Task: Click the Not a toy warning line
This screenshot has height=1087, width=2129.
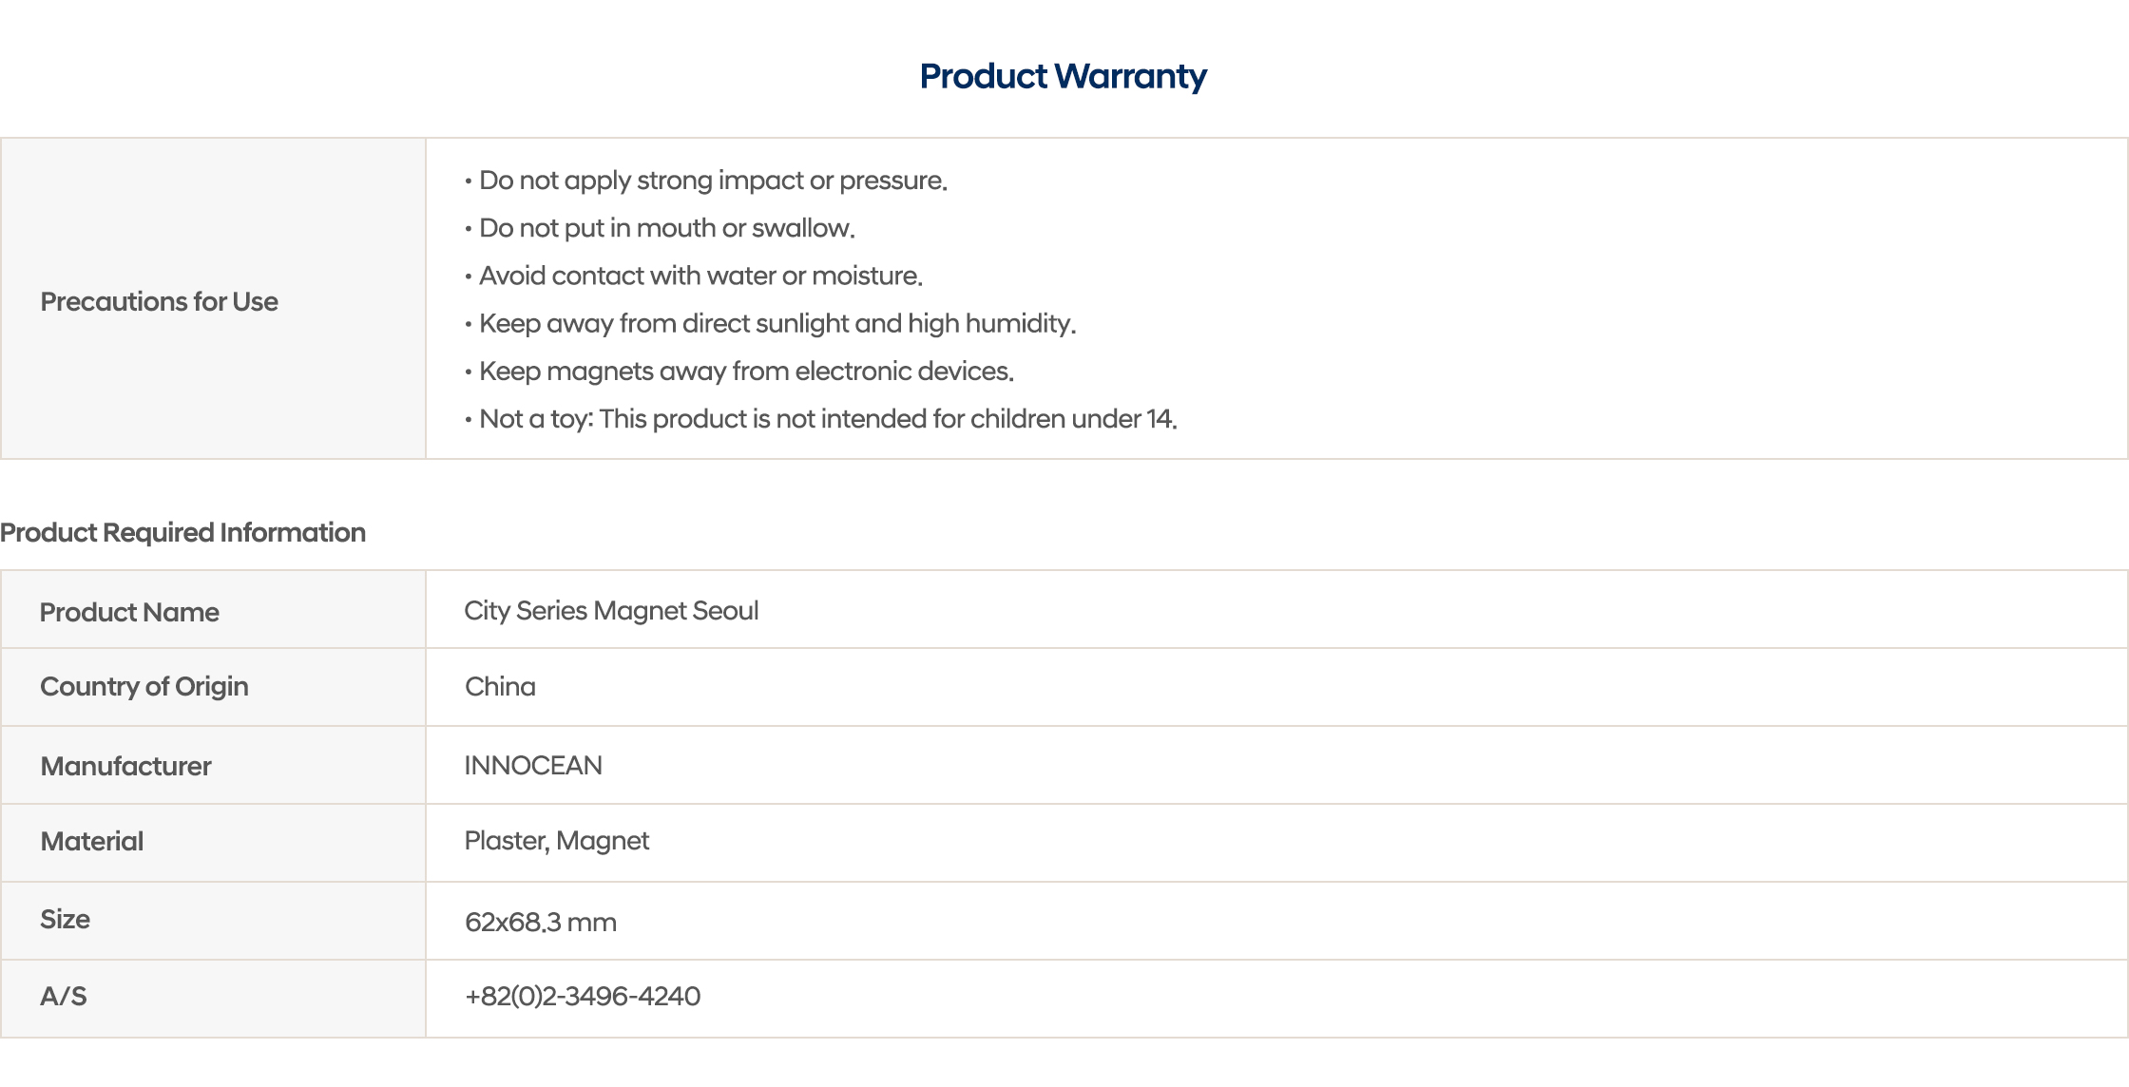Action: click(x=827, y=419)
